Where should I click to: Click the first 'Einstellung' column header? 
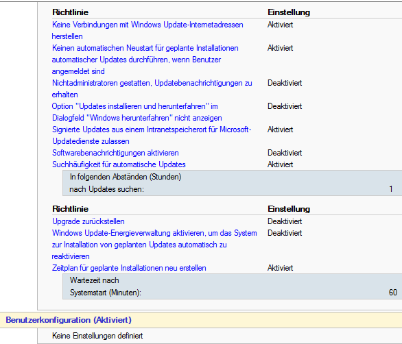(289, 12)
